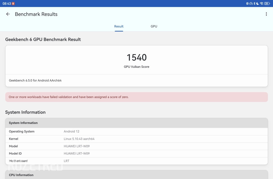Image resolution: width=273 pixels, height=179 pixels.
Task: Tap the battery level indicator showing 35
Action: click(267, 4)
